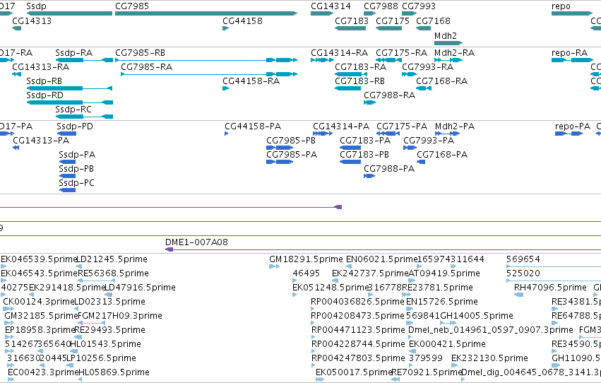Click the CG44158 gene label
This screenshot has height=383, width=601.
point(243,20)
